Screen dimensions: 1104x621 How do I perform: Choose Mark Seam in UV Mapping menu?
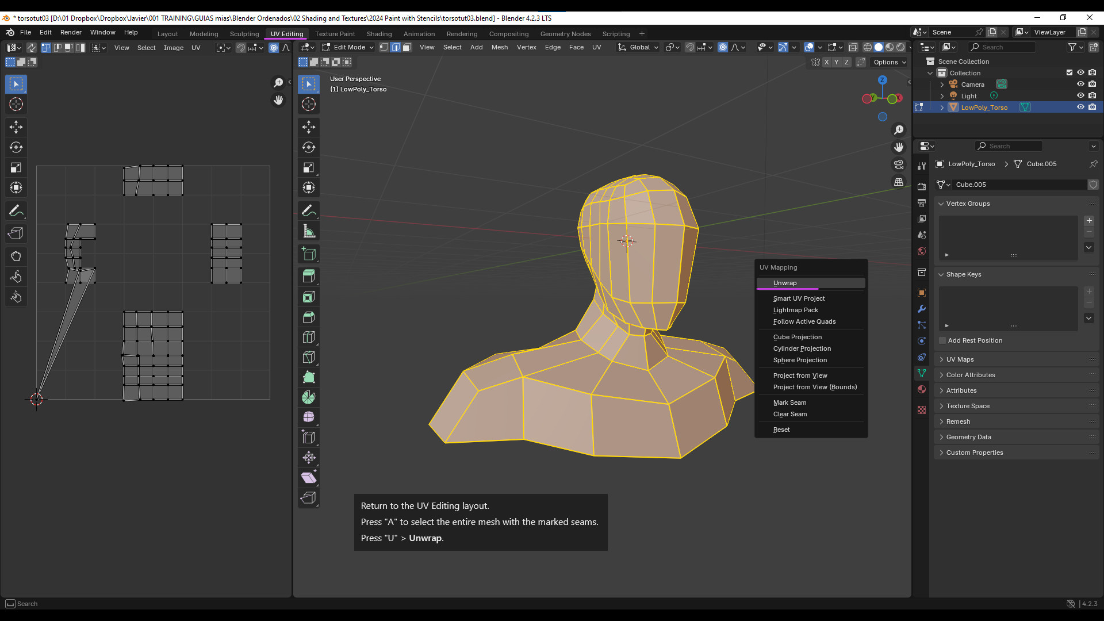pyautogui.click(x=811, y=402)
